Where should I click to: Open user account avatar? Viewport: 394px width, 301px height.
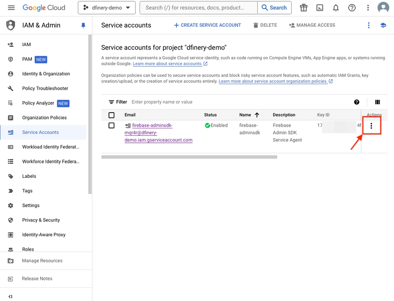point(383,8)
